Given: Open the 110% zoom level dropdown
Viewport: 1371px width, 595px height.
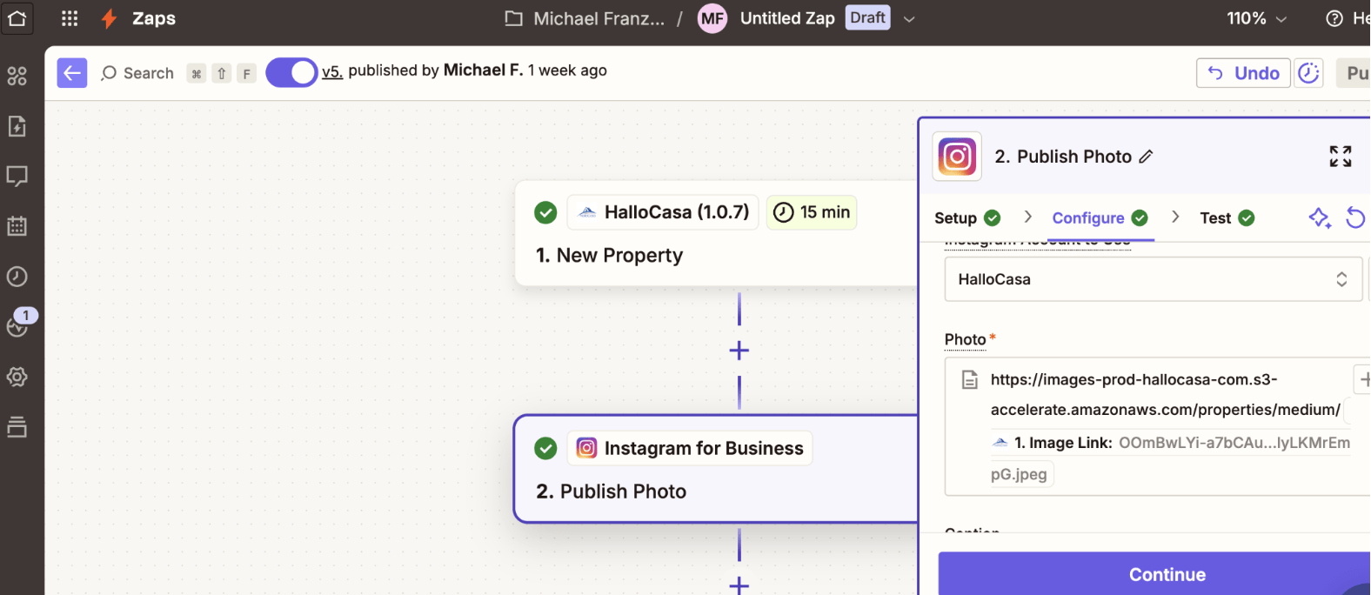Looking at the screenshot, I should pos(1256,18).
